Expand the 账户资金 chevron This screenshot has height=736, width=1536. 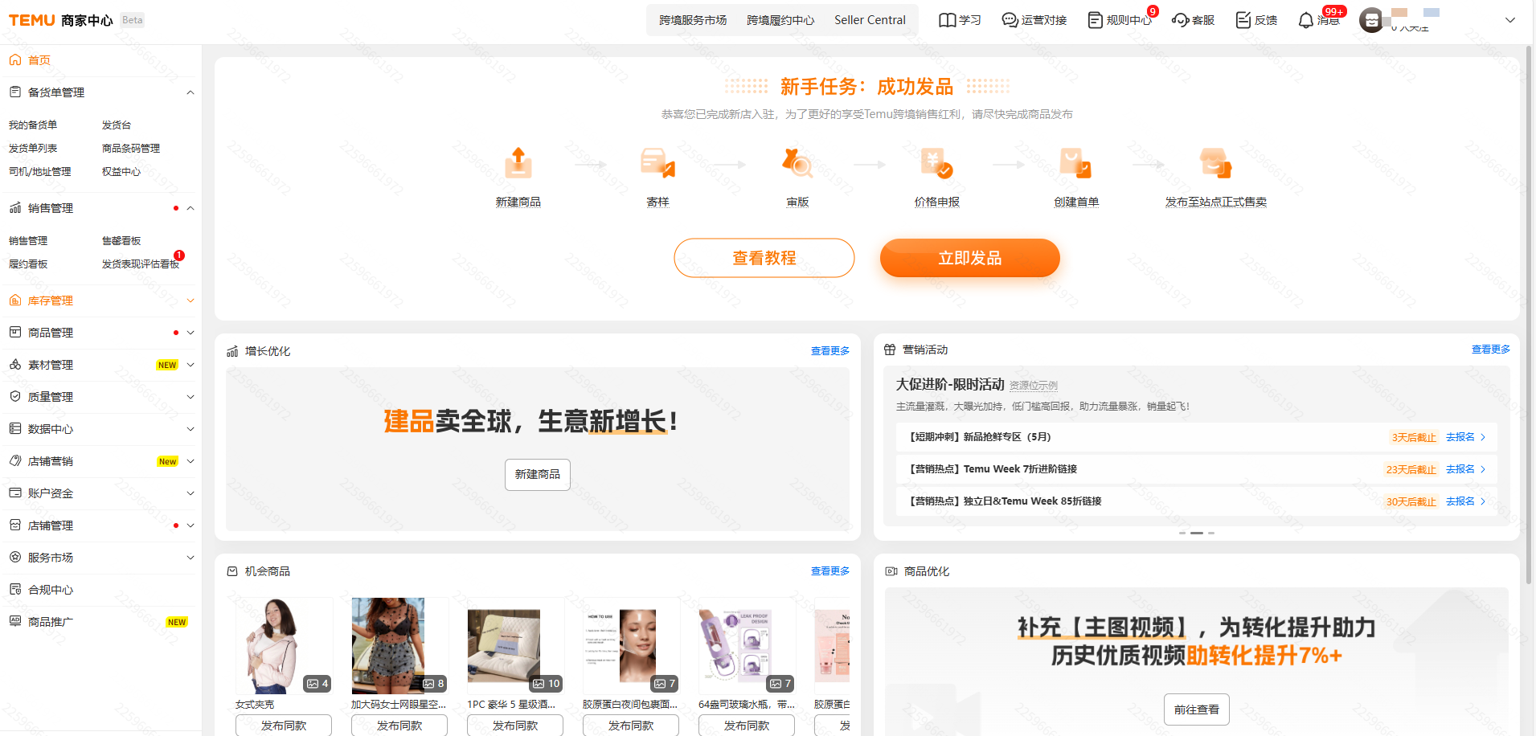tap(190, 493)
